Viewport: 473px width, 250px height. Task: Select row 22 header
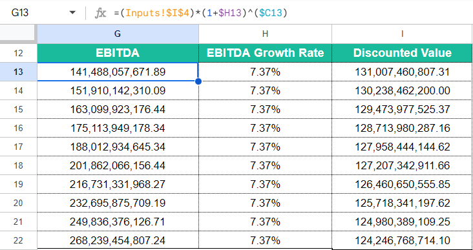click(18, 241)
